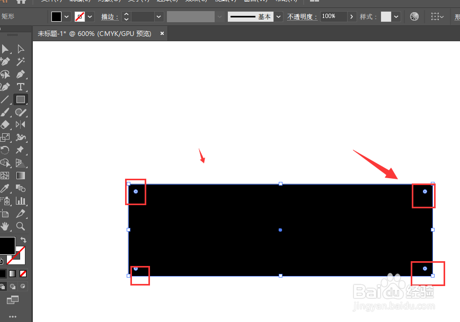Select the Scale tool
This screenshot has height=322, width=460.
click(5, 137)
